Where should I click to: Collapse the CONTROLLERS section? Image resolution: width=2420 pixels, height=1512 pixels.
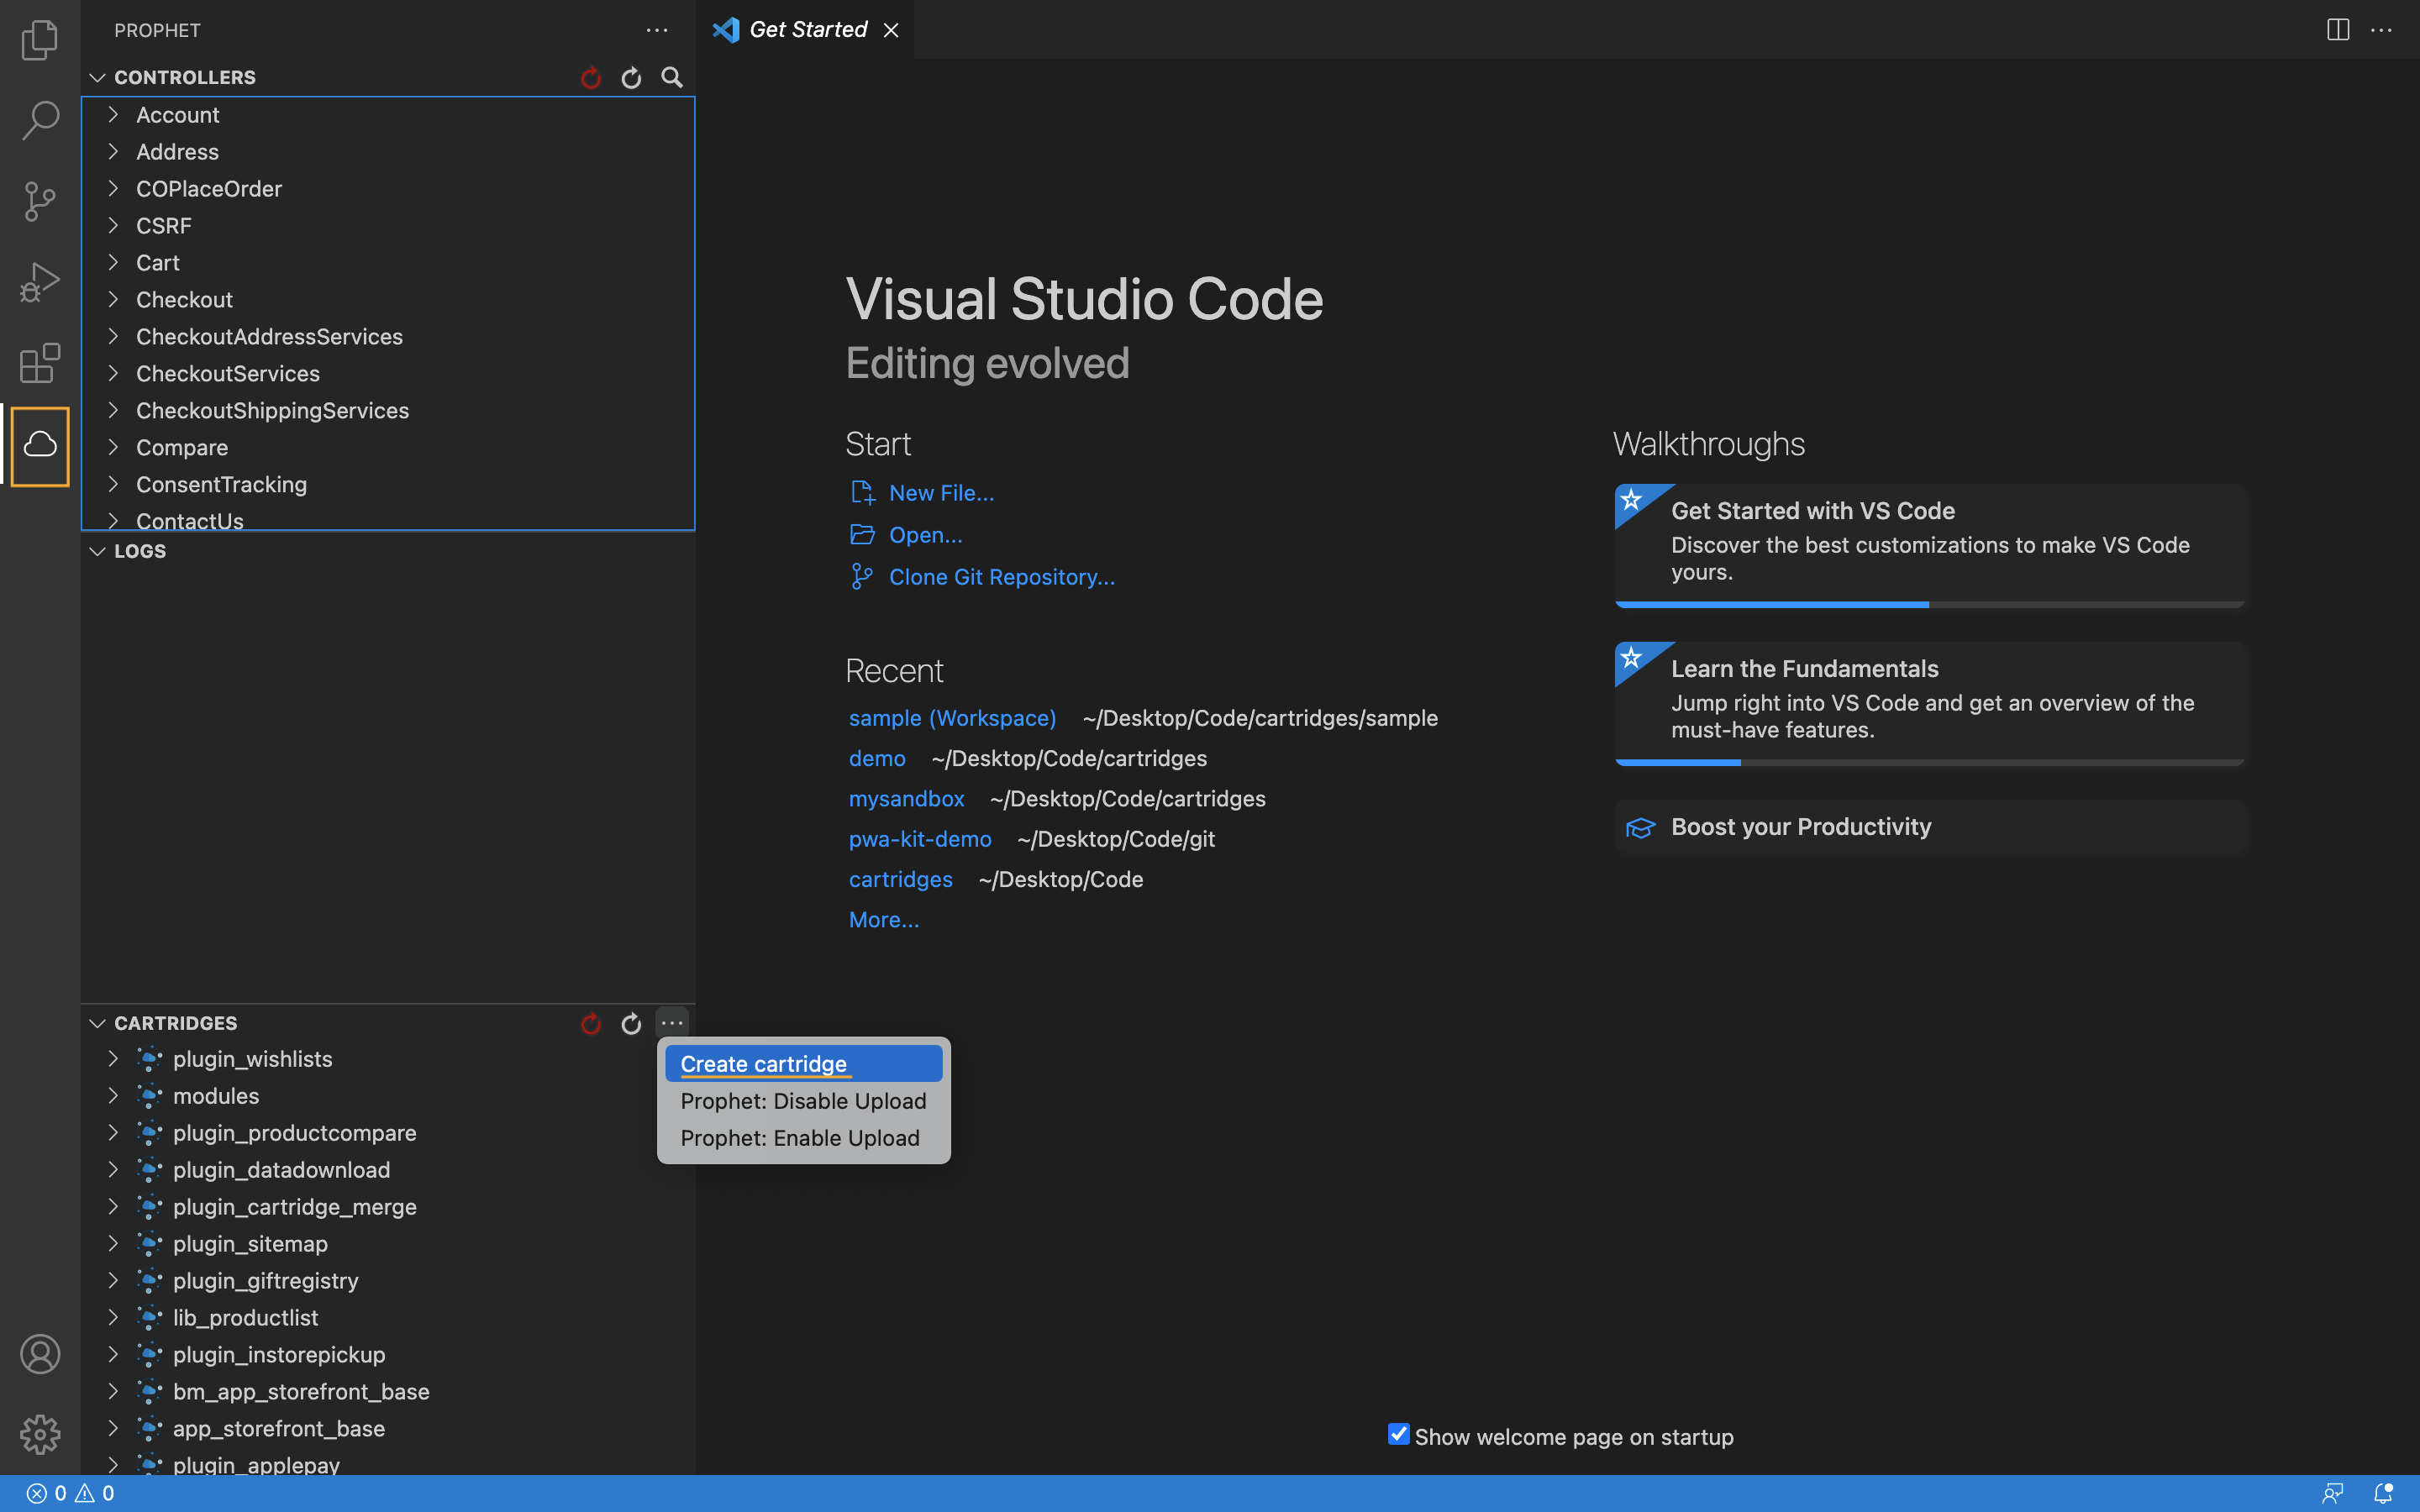pyautogui.click(x=97, y=77)
